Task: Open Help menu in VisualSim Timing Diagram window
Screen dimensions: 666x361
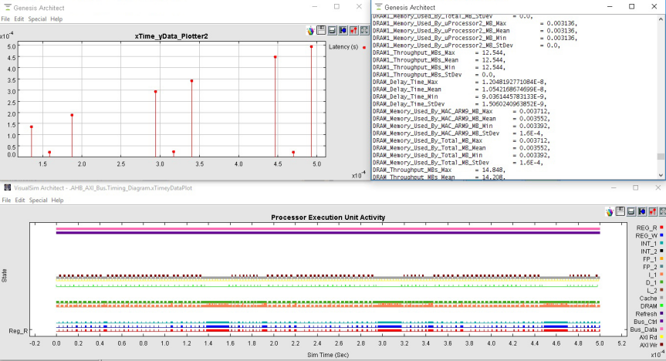Action: pos(57,200)
